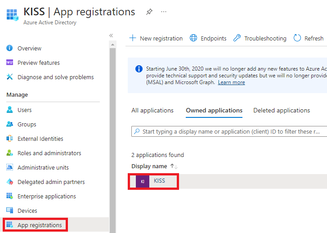Pin the App registrations blade
Viewport: 327px width, 233px height.
pyautogui.click(x=149, y=12)
